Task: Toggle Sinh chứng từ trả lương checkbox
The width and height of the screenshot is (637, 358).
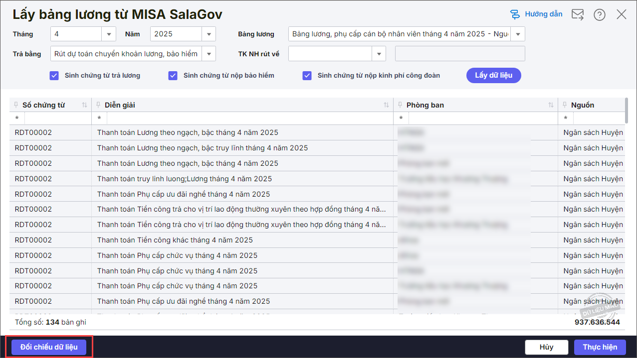Action: 54,76
